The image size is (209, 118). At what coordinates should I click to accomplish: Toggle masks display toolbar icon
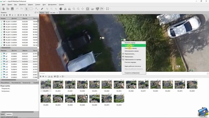pos(97,9)
